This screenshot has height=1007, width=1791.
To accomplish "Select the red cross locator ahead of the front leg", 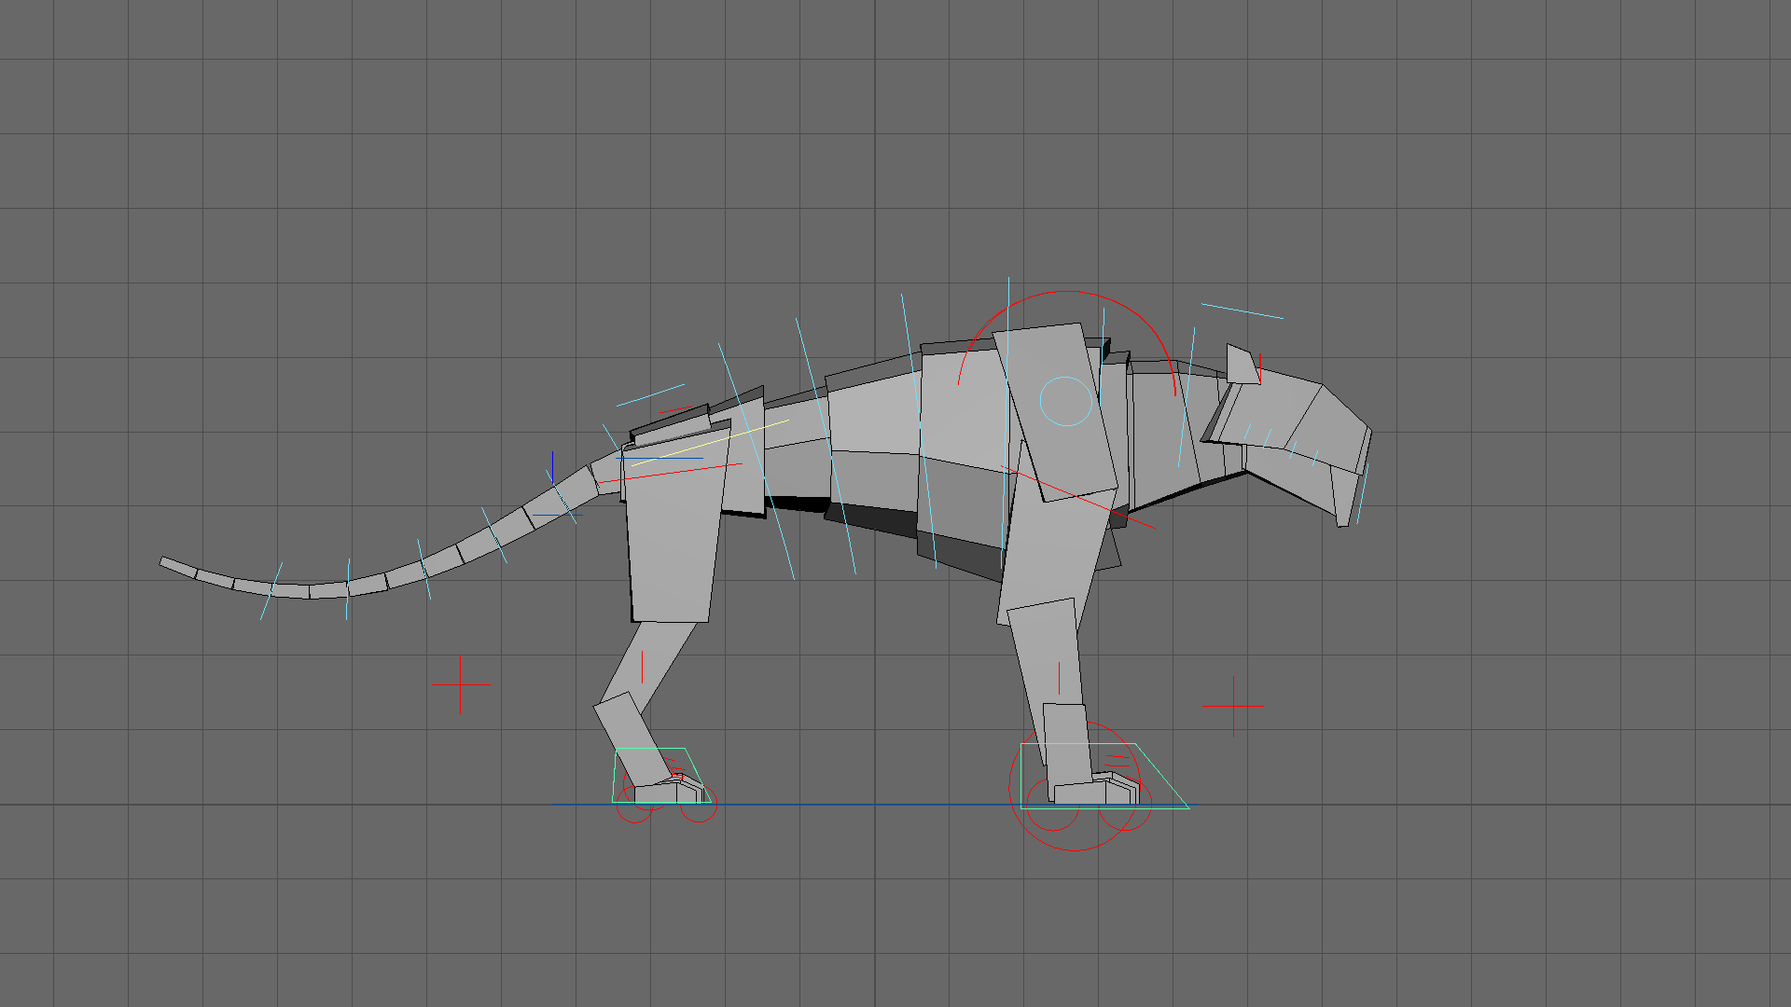I will 1233,706.
